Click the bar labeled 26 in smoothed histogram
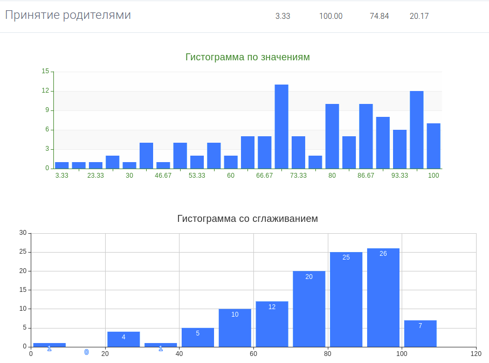 (x=383, y=298)
